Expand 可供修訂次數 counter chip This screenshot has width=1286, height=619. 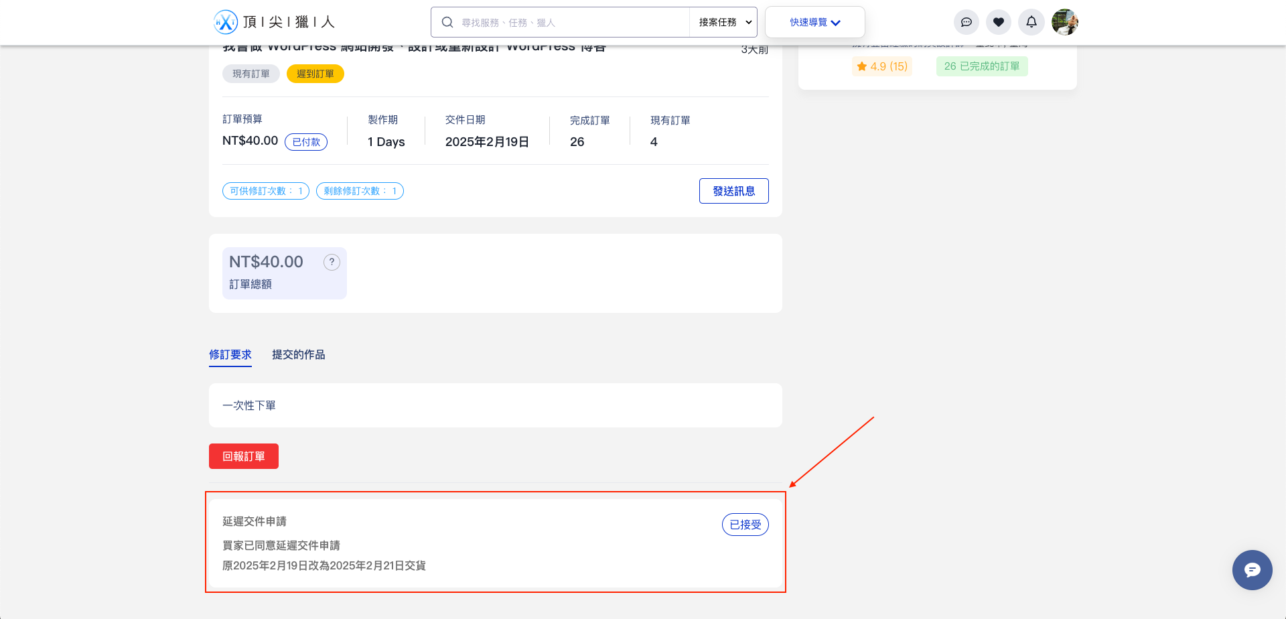click(x=265, y=191)
